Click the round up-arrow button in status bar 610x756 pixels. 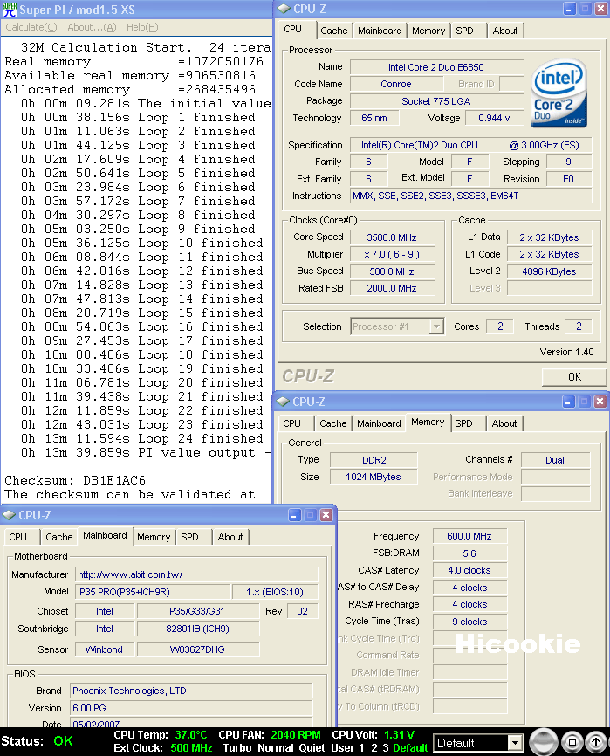pyautogui.click(x=596, y=741)
